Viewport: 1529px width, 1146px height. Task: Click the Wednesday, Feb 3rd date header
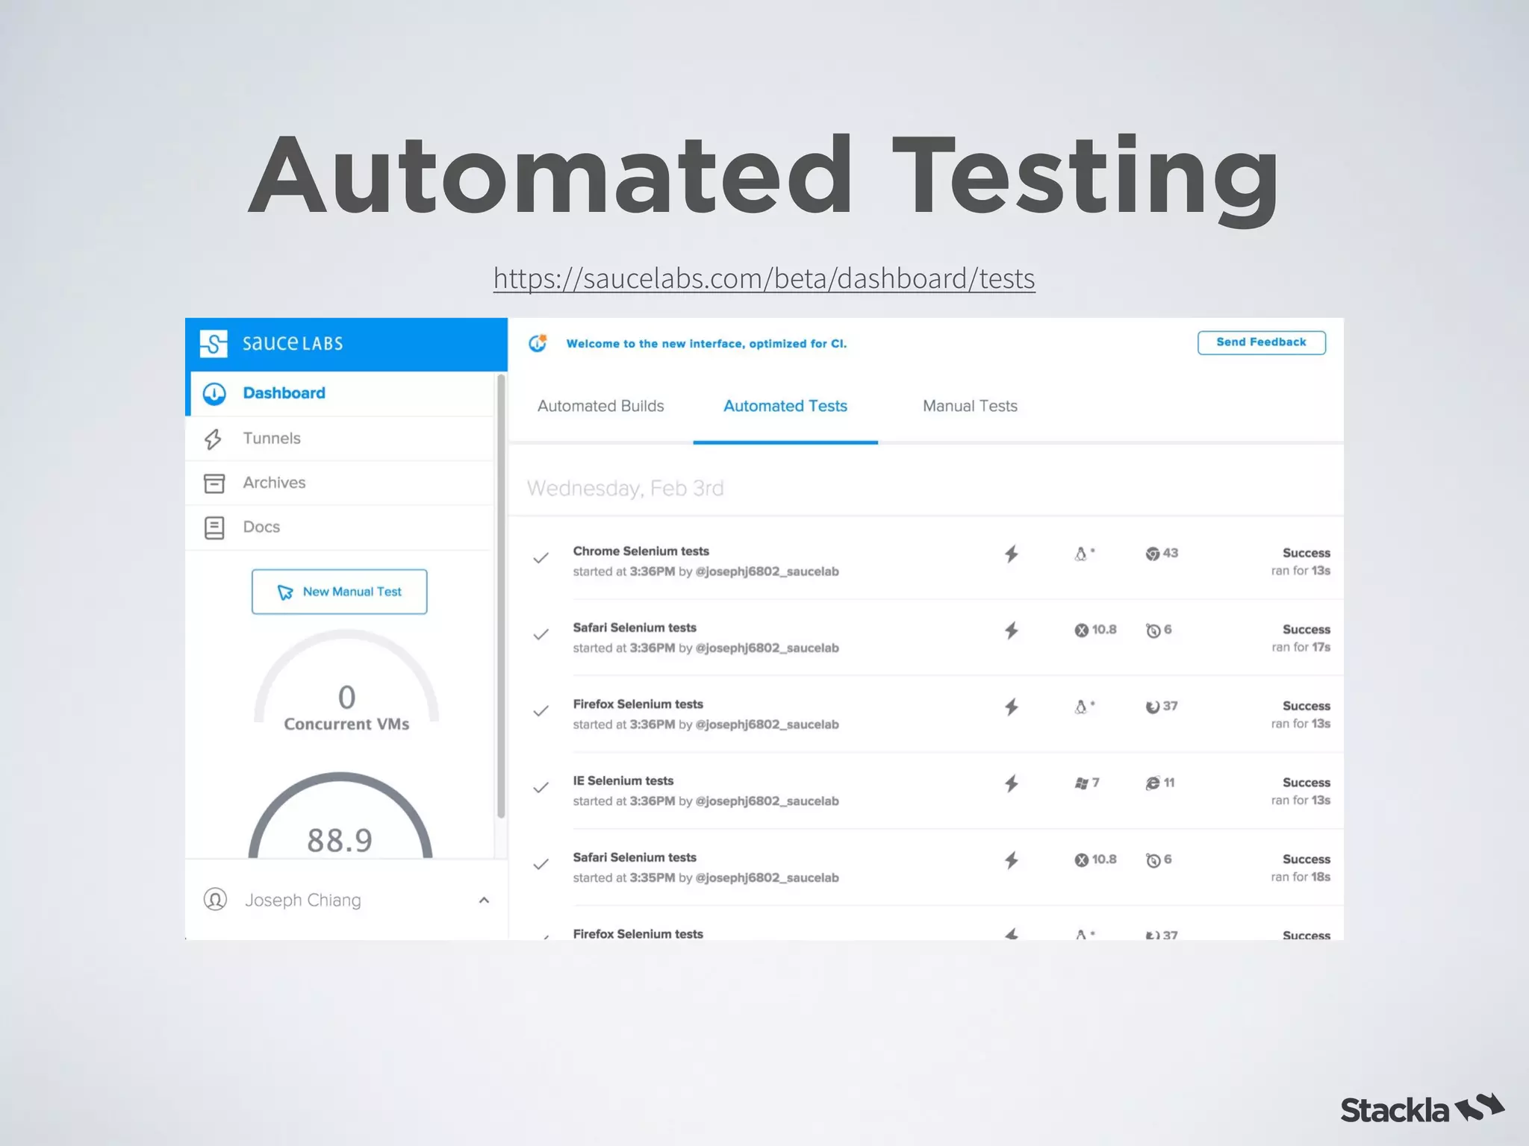point(625,488)
